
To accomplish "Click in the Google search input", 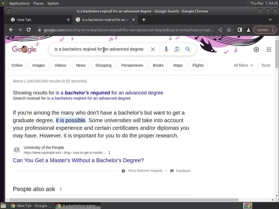I will click(99, 49).
